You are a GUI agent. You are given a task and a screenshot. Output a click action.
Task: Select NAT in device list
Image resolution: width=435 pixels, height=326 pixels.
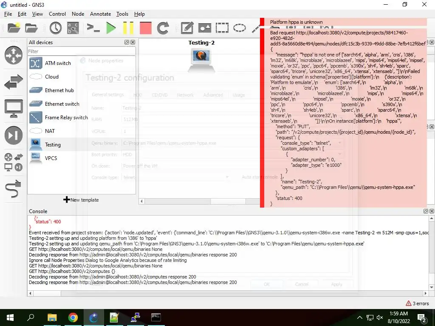click(x=82, y=131)
